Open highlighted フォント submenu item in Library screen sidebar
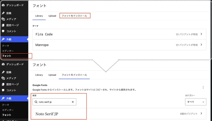 pos(7,56)
